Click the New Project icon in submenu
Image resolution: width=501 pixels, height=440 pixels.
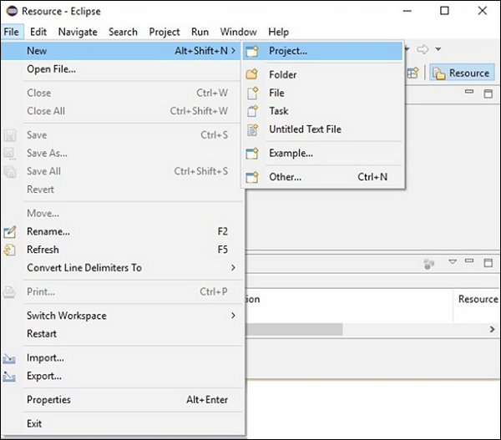pyautogui.click(x=251, y=51)
